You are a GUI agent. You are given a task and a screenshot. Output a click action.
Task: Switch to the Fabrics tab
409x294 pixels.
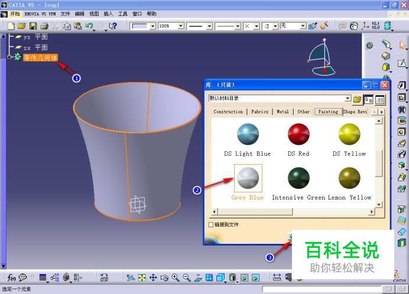tap(259, 112)
